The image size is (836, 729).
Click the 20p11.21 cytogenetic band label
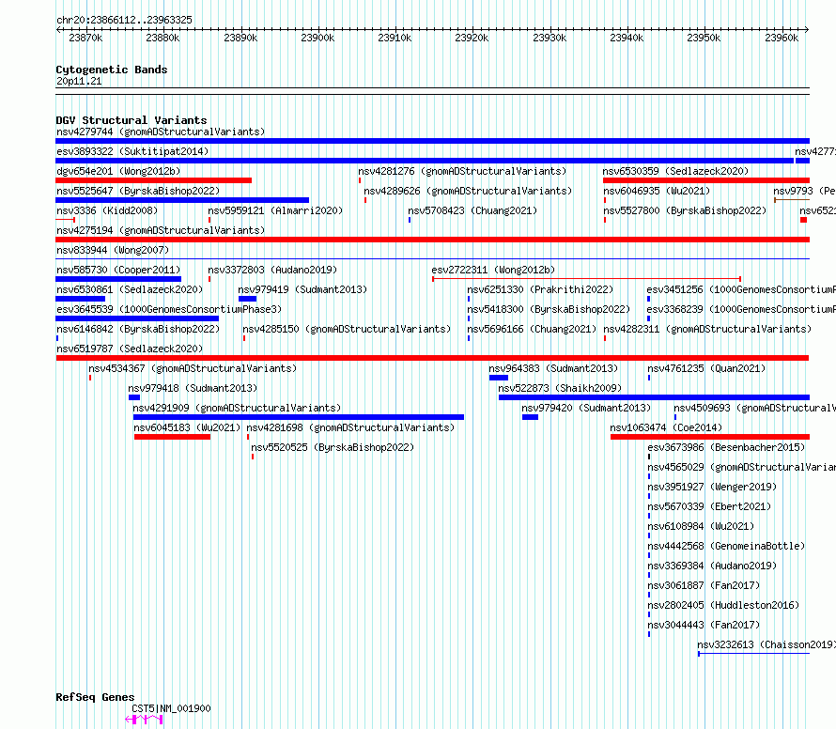pos(78,81)
